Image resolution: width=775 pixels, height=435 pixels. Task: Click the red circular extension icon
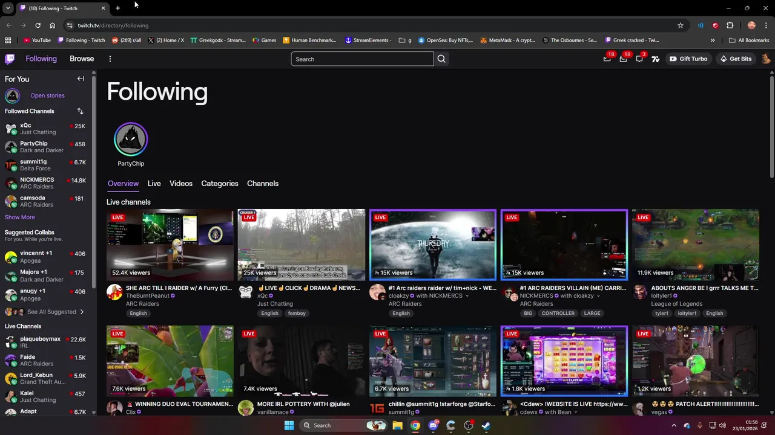click(x=715, y=25)
